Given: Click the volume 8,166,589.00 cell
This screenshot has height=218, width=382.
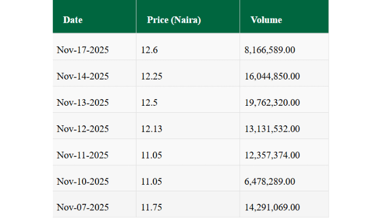Looking at the screenshot, I should click(x=270, y=50).
